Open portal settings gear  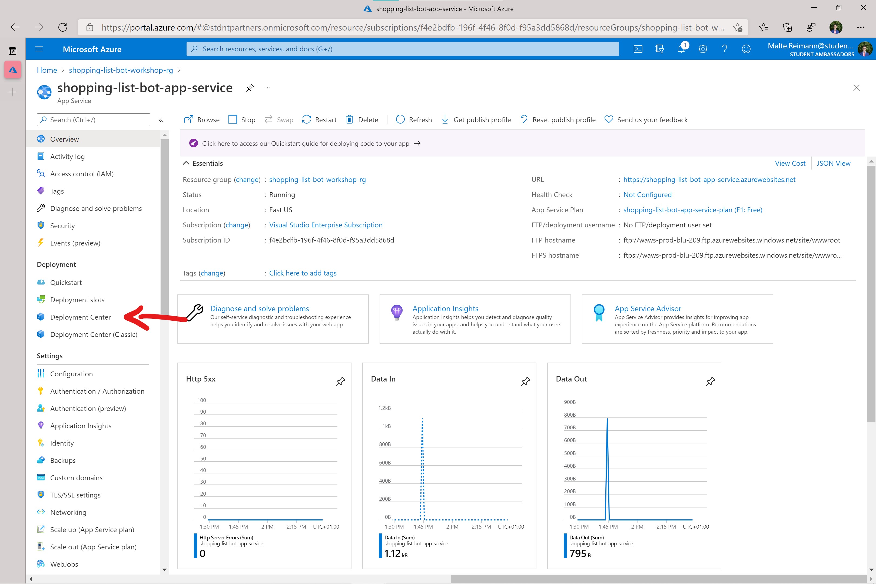coord(703,49)
